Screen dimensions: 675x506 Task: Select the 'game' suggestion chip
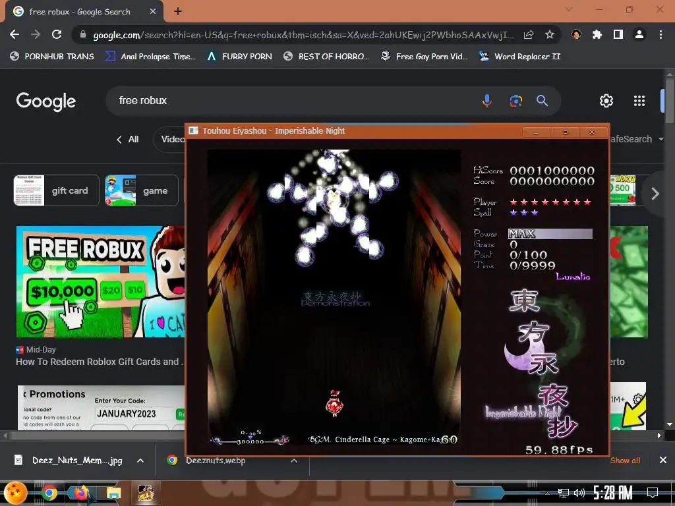tap(142, 190)
